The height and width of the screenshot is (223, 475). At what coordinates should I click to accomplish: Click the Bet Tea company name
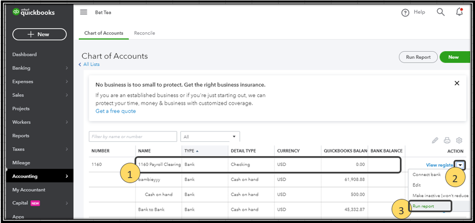pos(103,13)
